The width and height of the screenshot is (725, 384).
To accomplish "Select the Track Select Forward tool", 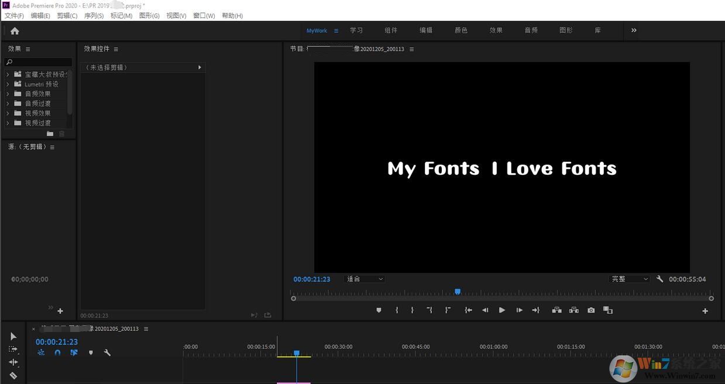I will 13,349.
